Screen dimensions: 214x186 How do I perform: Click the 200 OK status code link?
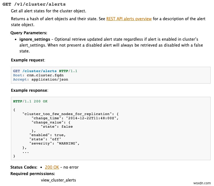click(x=52, y=167)
